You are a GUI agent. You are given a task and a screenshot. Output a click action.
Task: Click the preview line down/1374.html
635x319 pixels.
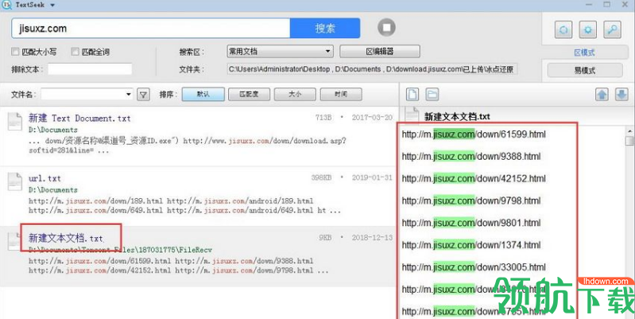click(x=471, y=245)
